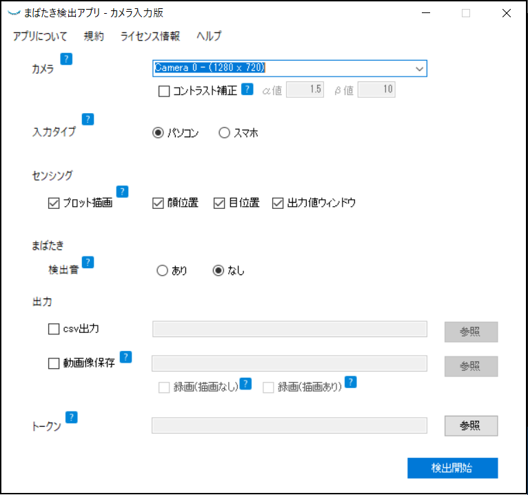Click the help icon next to 入力タイプ
The width and height of the screenshot is (528, 495).
point(88,119)
